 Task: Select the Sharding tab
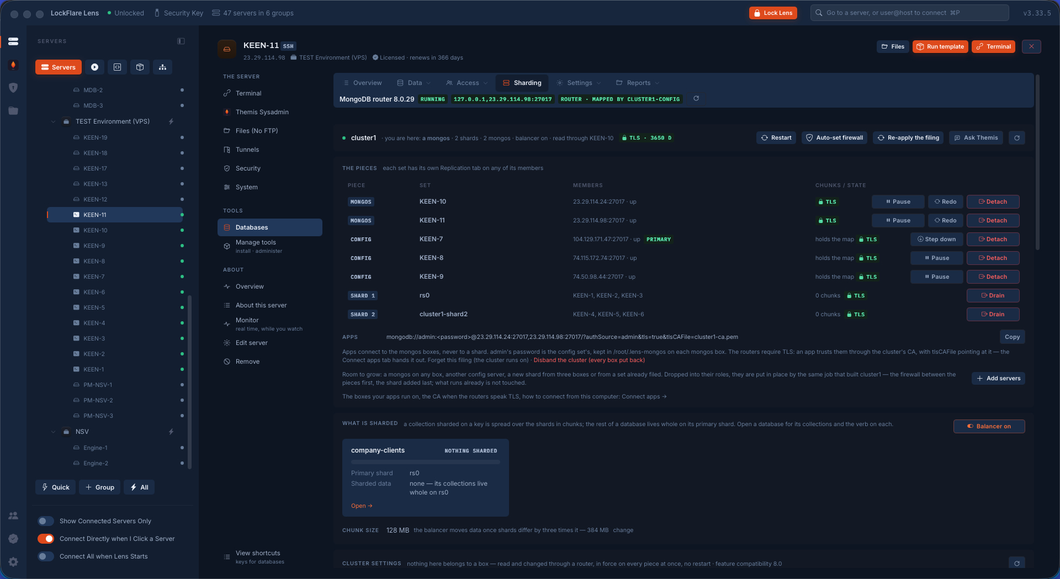tap(522, 83)
